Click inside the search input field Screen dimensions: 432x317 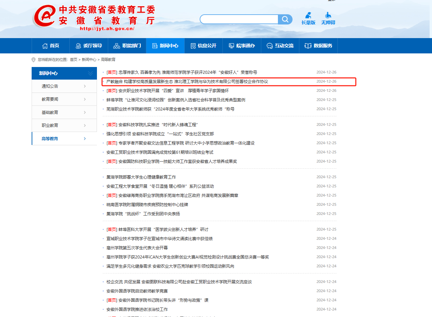[x=239, y=19]
